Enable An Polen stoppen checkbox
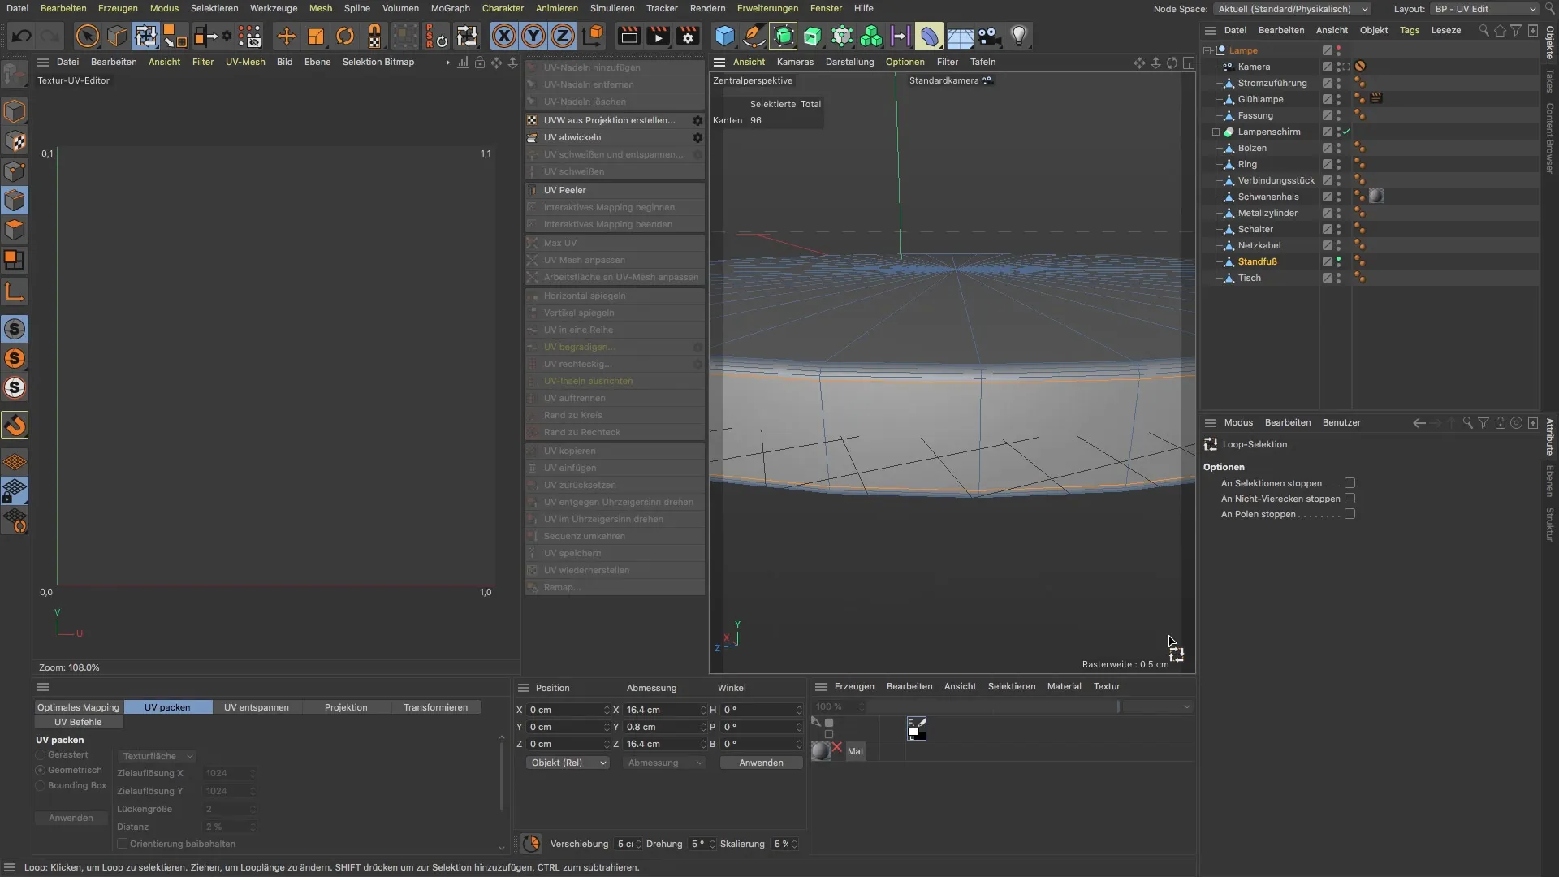This screenshot has width=1559, height=877. [x=1350, y=514]
